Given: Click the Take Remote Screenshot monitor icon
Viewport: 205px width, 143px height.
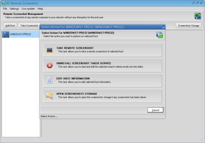Looking at the screenshot, I should pos(50,50).
